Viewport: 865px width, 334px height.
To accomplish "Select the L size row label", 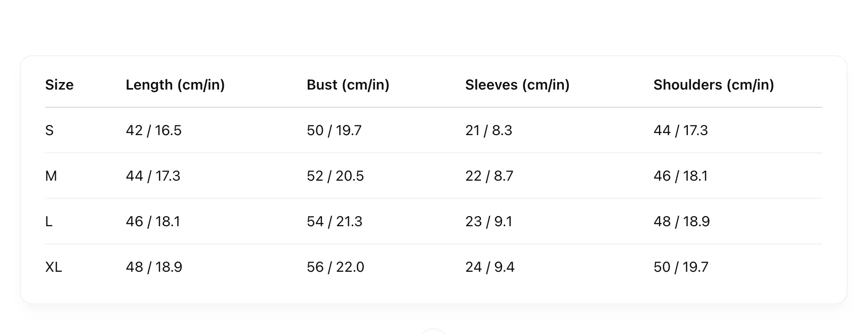I will [49, 222].
